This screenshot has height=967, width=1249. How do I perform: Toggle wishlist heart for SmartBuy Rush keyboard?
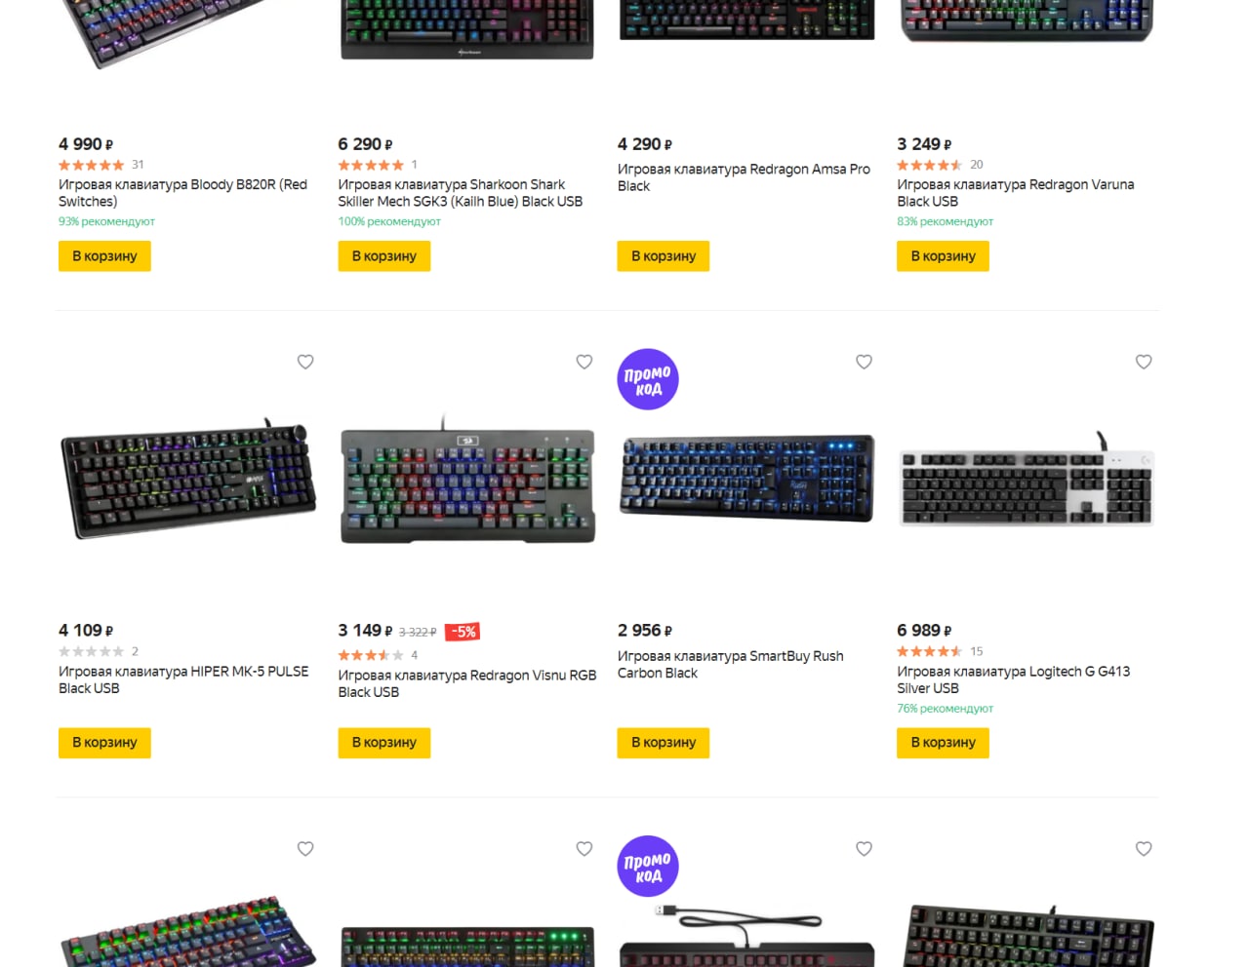point(864,362)
